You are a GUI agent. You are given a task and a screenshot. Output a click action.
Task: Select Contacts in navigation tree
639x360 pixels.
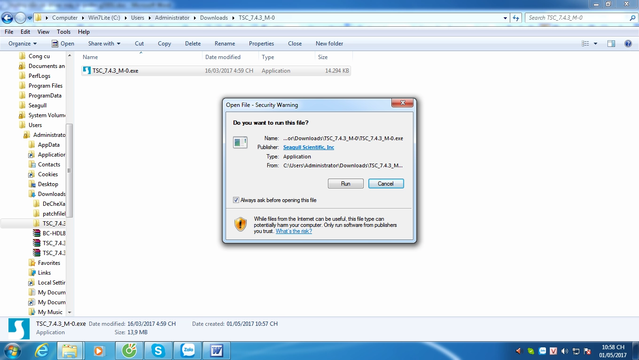(49, 165)
